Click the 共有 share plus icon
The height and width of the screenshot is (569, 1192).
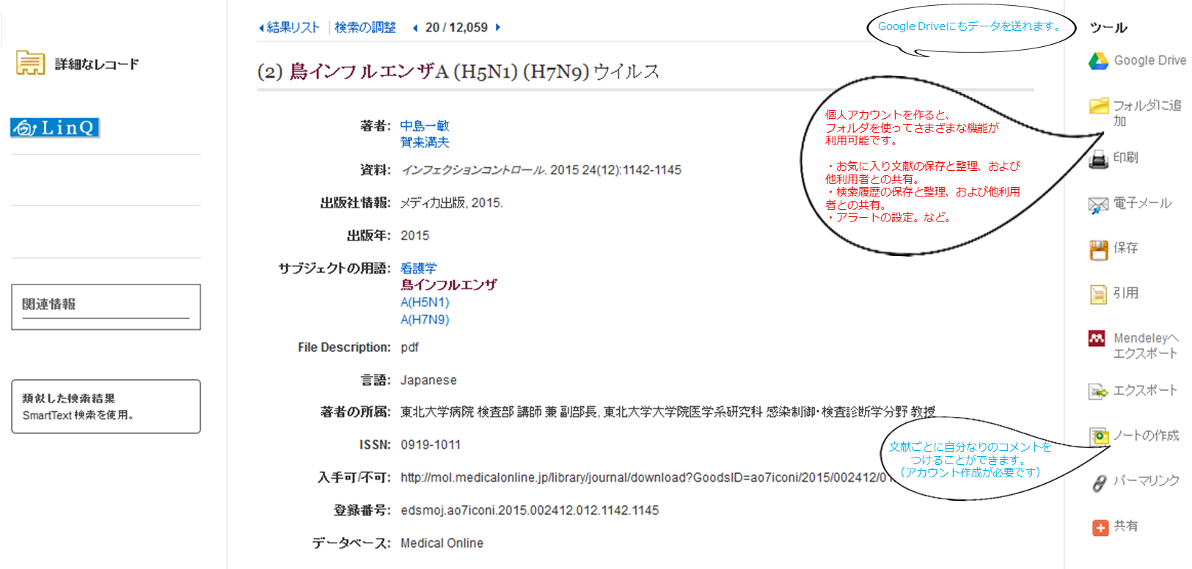click(x=1100, y=527)
